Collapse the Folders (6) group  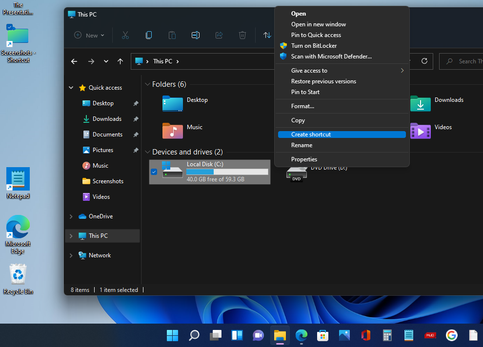click(147, 84)
